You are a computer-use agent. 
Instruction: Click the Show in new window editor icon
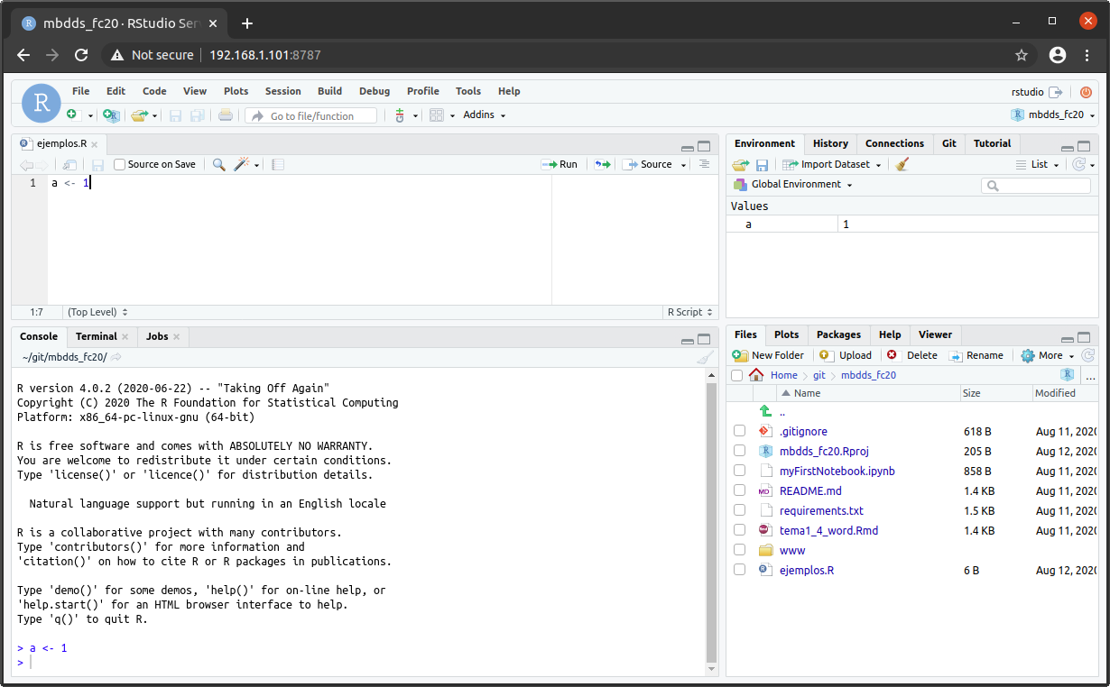click(69, 164)
